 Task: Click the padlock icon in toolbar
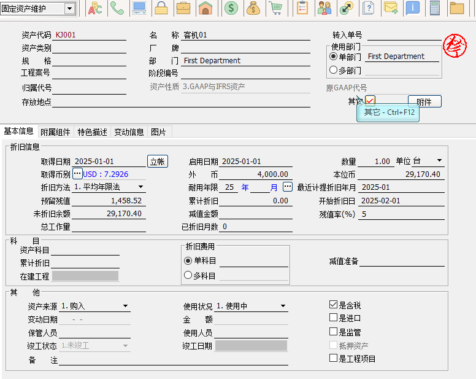click(x=161, y=8)
